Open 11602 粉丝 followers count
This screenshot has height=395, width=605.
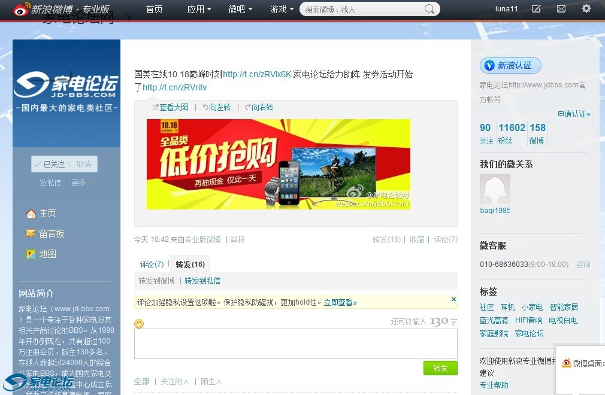(512, 133)
